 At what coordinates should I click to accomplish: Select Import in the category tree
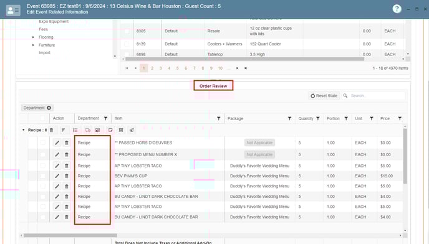tap(45, 53)
